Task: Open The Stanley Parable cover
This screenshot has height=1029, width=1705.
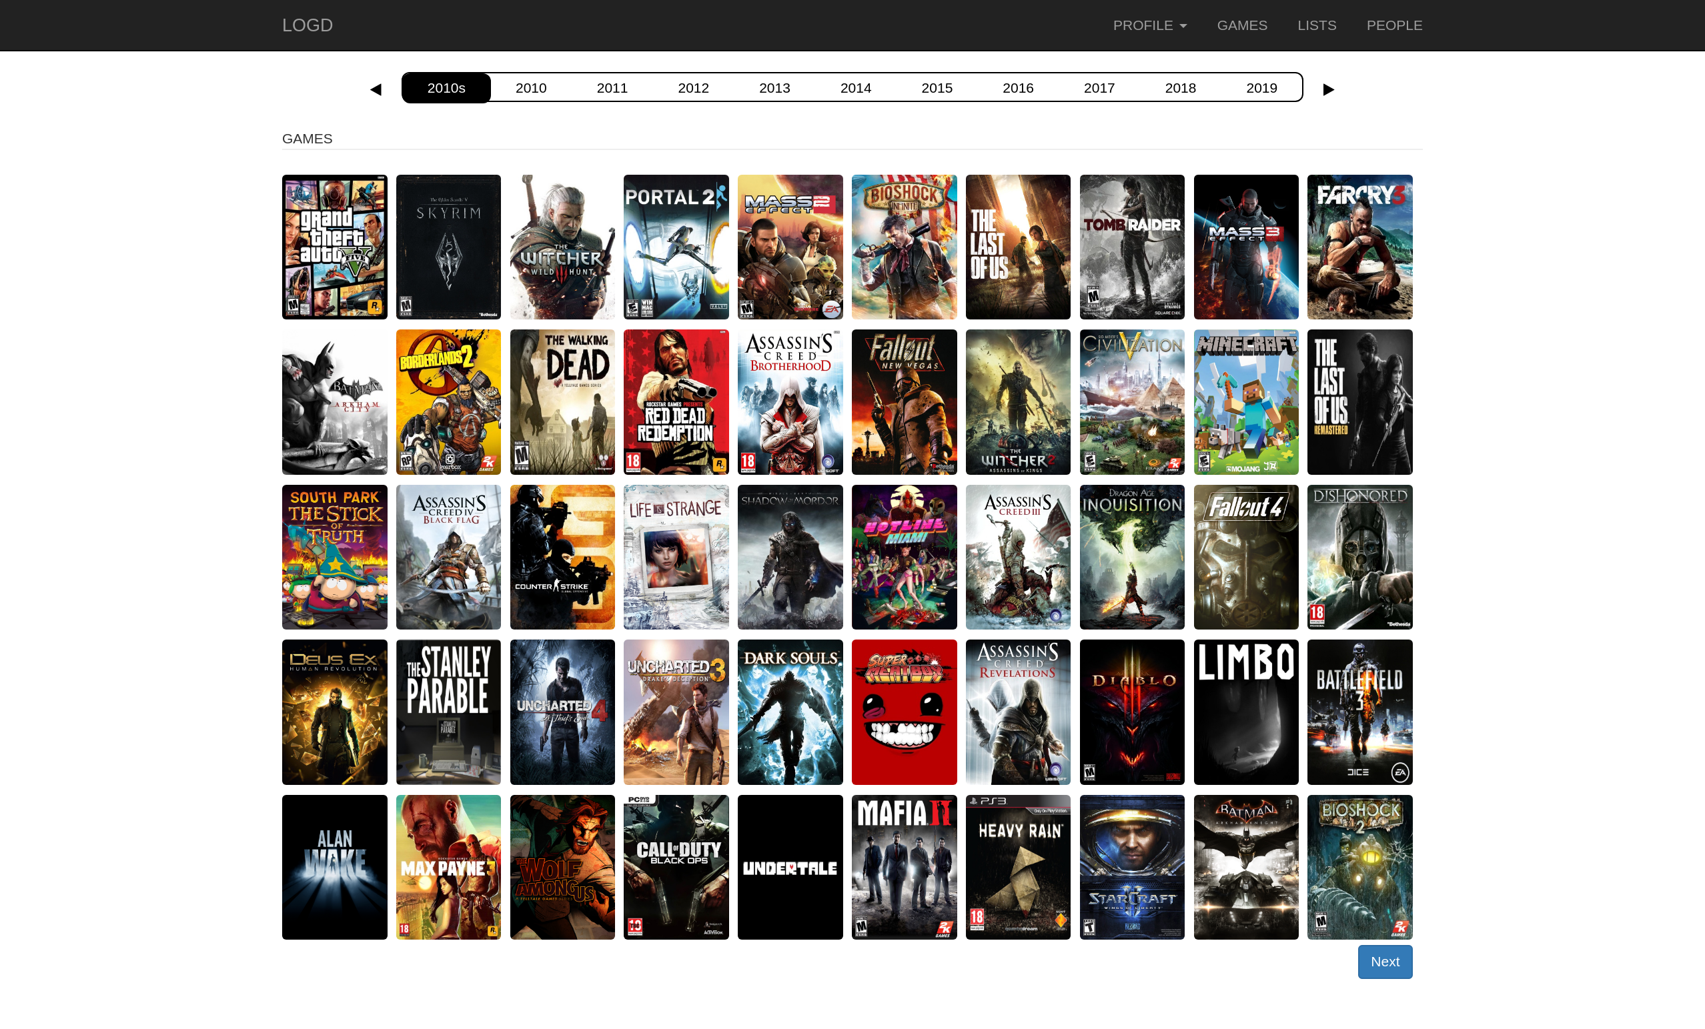Action: pyautogui.click(x=448, y=712)
